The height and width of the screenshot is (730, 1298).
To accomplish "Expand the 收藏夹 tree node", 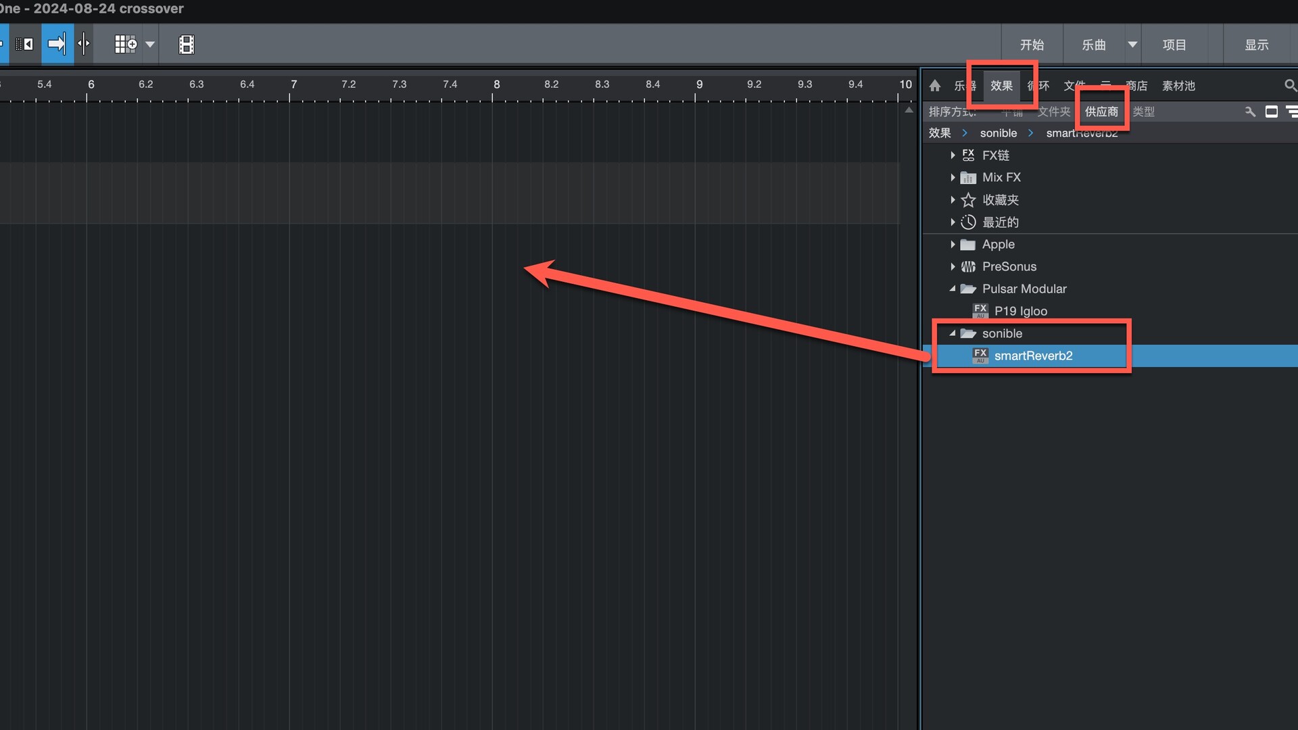I will click(x=953, y=200).
